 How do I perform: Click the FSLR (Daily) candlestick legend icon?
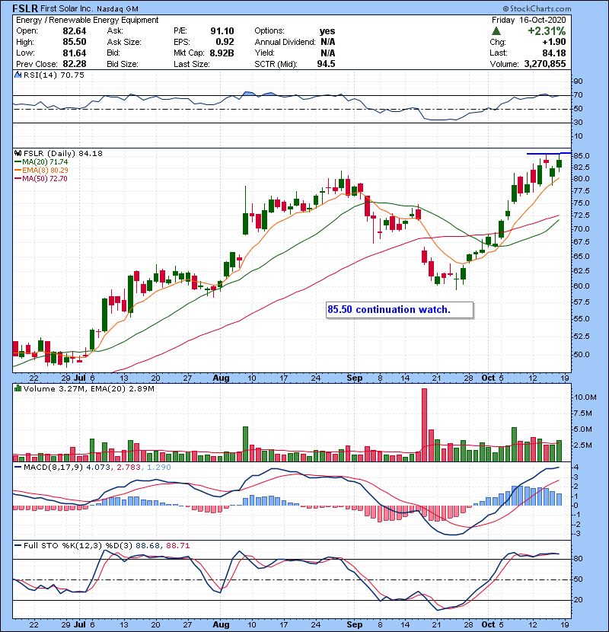coord(18,153)
